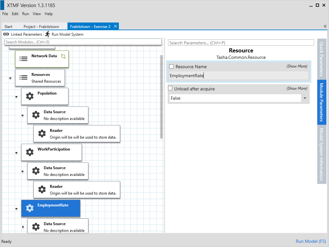329x247 pixels.
Task: Toggle the Unload after acquire checkbox
Action: [x=170, y=88]
